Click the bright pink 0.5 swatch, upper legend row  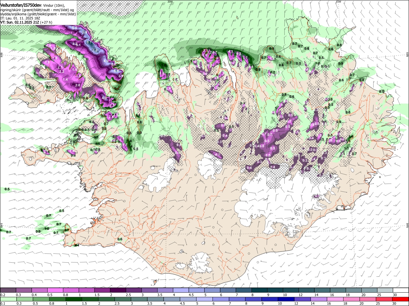pos(55,290)
